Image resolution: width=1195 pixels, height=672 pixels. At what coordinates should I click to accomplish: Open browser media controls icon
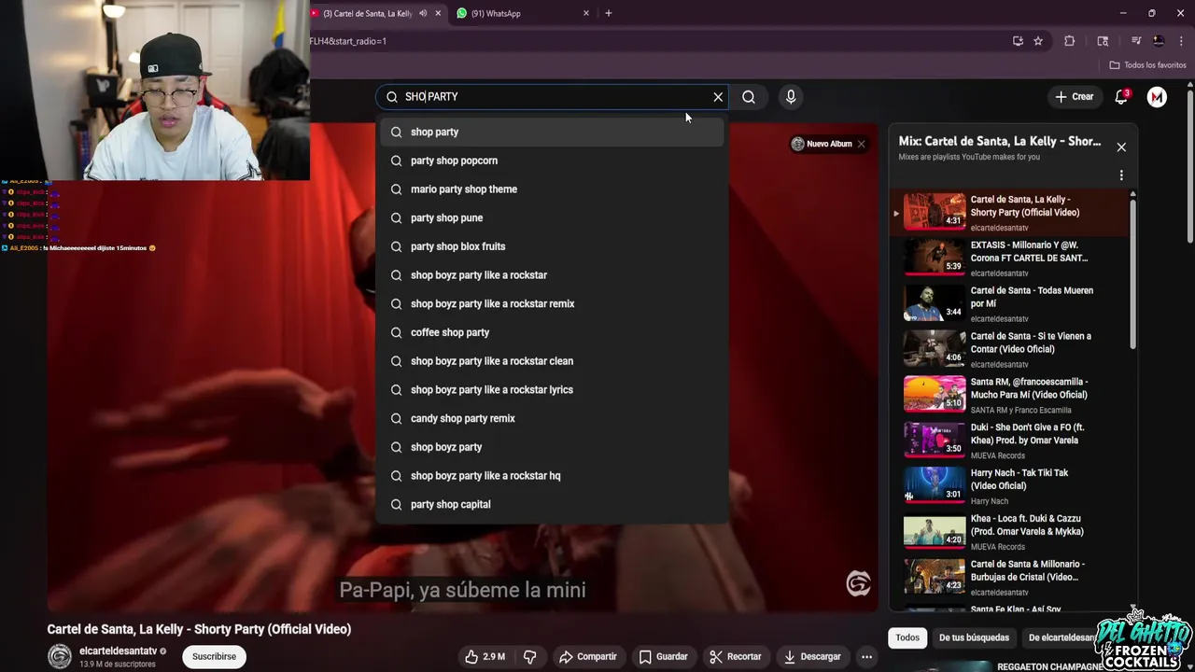tap(1136, 41)
